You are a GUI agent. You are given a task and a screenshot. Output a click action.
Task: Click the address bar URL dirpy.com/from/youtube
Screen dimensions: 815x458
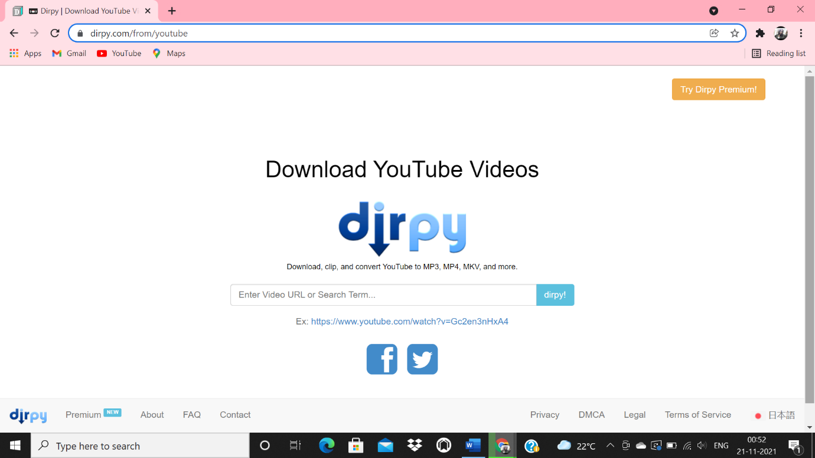[139, 34]
